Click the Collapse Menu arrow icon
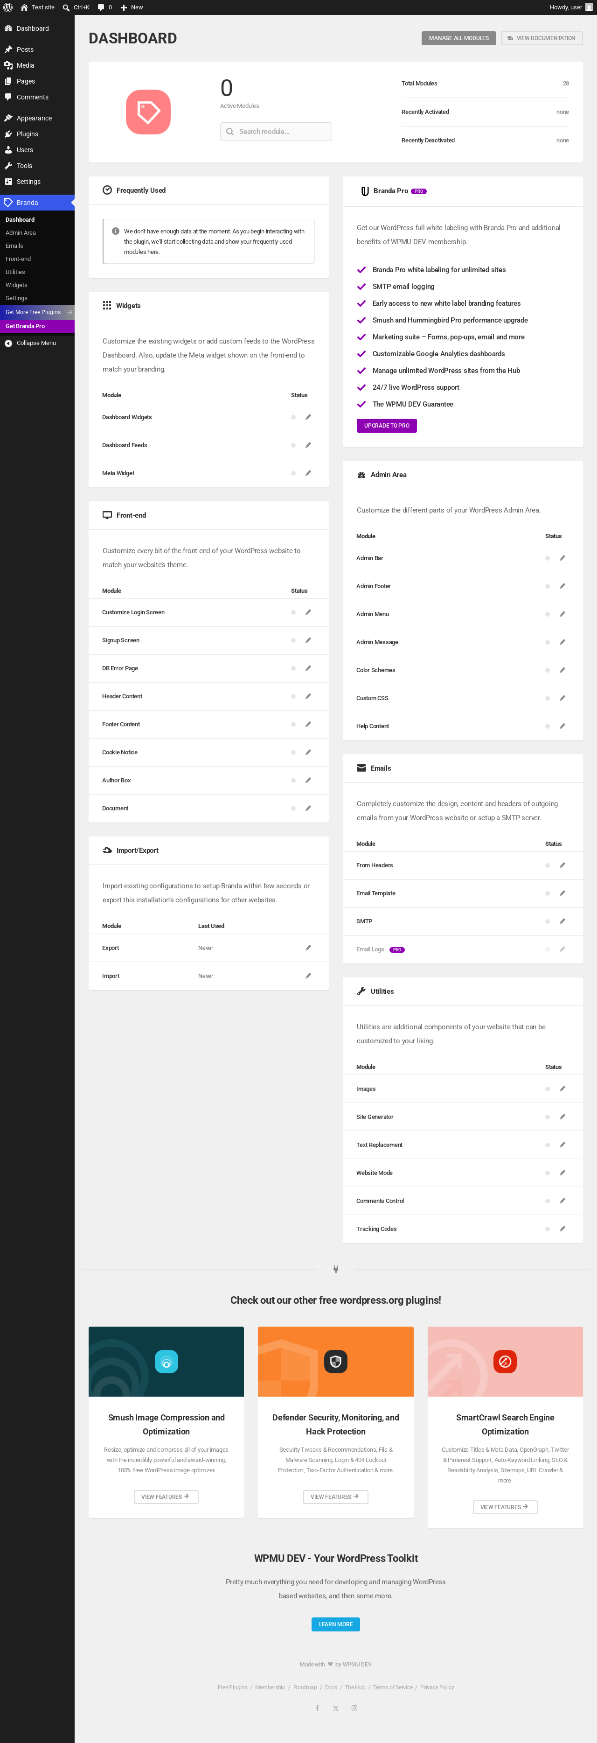Screen dimensions: 597x1743 pyautogui.click(x=8, y=344)
